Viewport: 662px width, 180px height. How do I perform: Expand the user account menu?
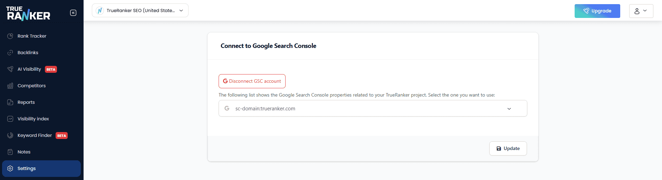(x=641, y=11)
